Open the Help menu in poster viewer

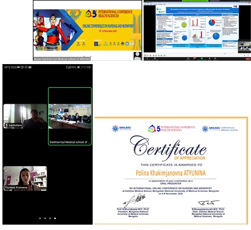pos(164,4)
